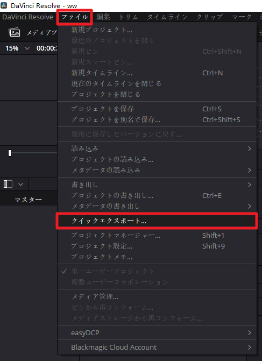Choose 新規プロジェクト... from the menu
262x361 pixels.
(x=157, y=30)
